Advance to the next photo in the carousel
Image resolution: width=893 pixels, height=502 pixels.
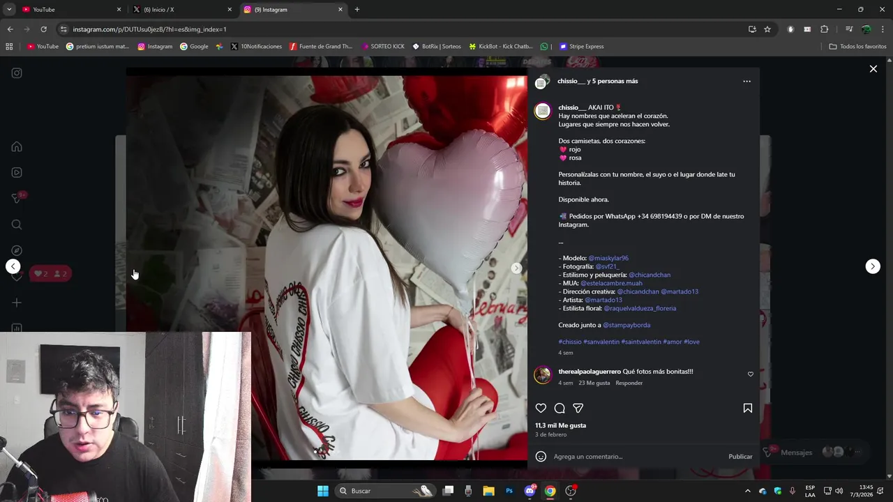point(516,268)
